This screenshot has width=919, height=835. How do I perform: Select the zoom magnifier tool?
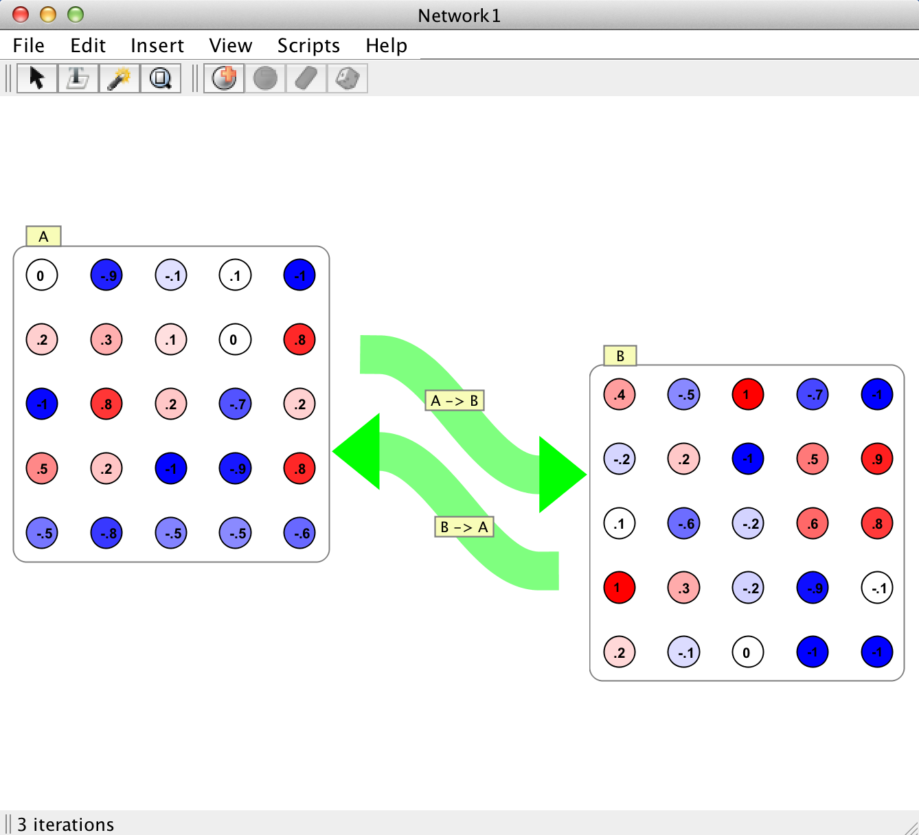(x=160, y=78)
